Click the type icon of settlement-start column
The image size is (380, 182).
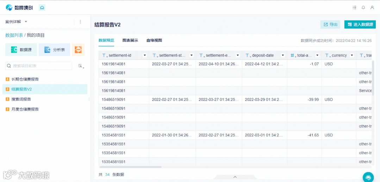(155, 56)
